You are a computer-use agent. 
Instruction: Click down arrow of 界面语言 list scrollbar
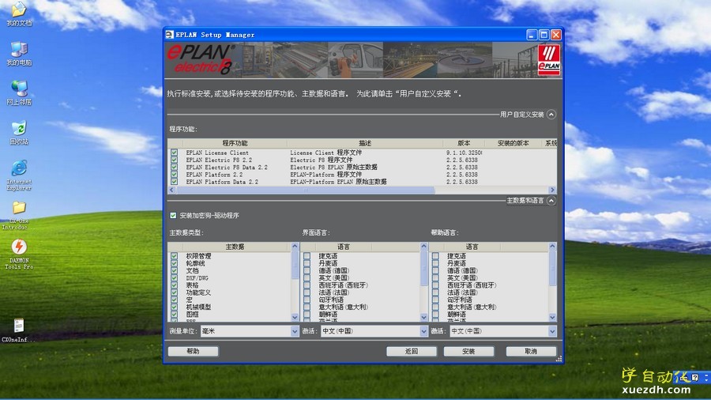pyautogui.click(x=424, y=318)
